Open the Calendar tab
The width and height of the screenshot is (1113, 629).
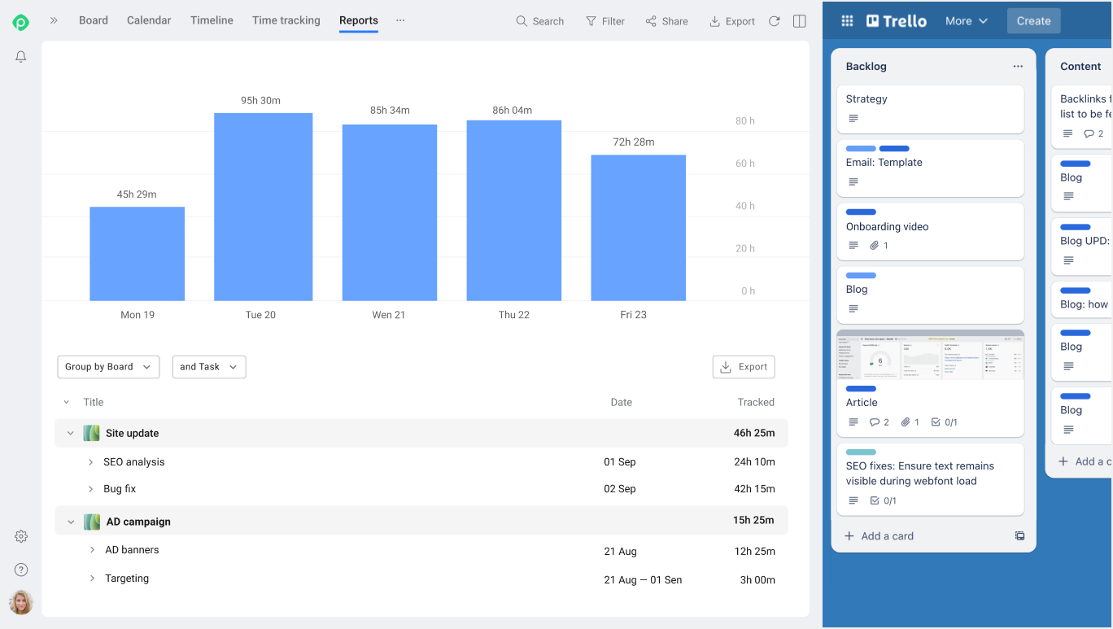pos(149,21)
